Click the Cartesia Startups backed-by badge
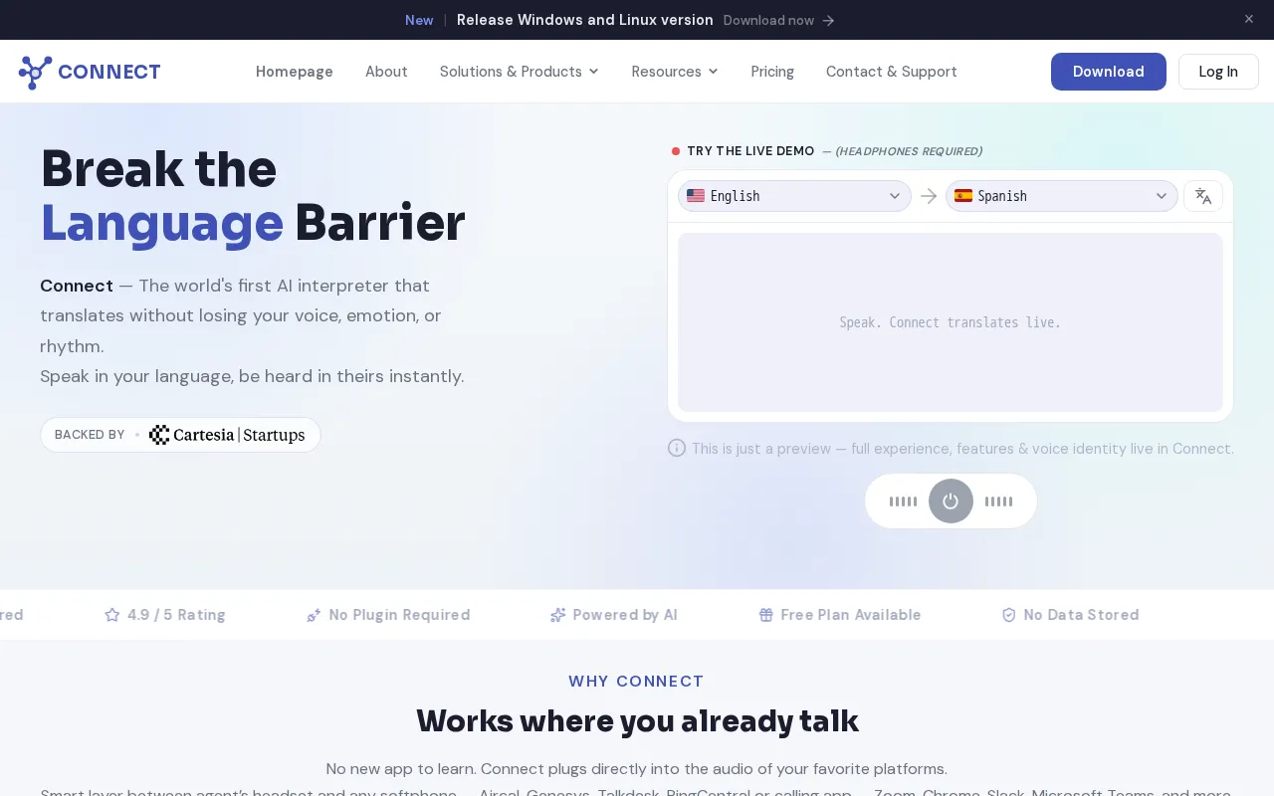 180,435
